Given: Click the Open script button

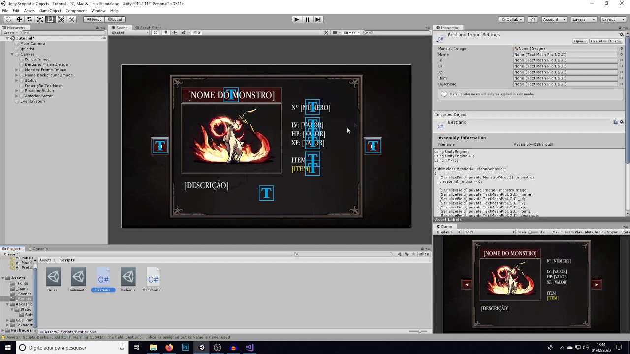Looking at the screenshot, I should point(580,41).
